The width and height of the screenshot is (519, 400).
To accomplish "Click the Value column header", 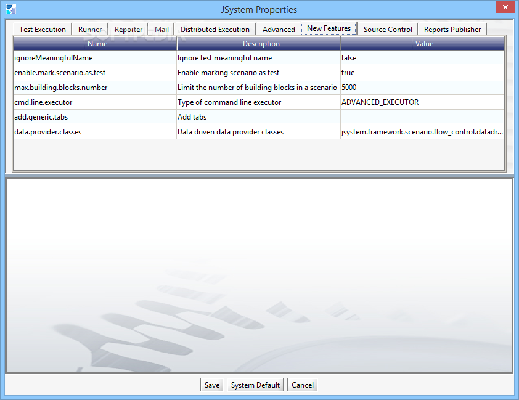I will tap(423, 44).
